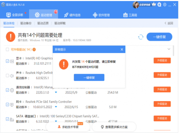
Task: Click the 全面诊断 monitor icon
Action: (x=9, y=15)
